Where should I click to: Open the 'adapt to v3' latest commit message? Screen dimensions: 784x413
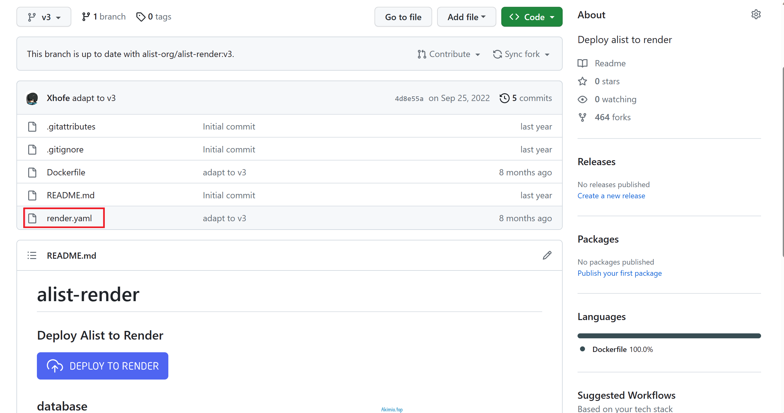coord(94,98)
